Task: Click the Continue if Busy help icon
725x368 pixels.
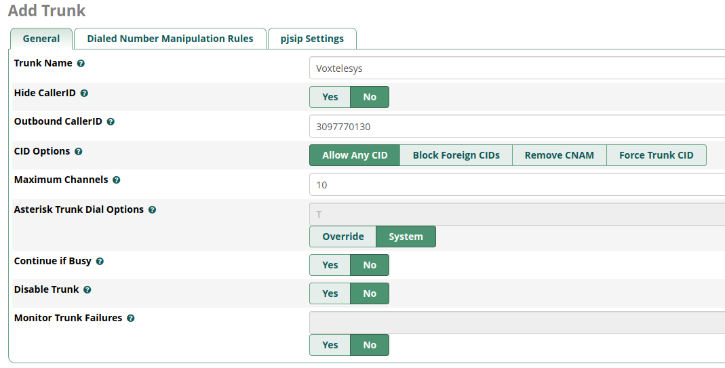Action: (100, 261)
